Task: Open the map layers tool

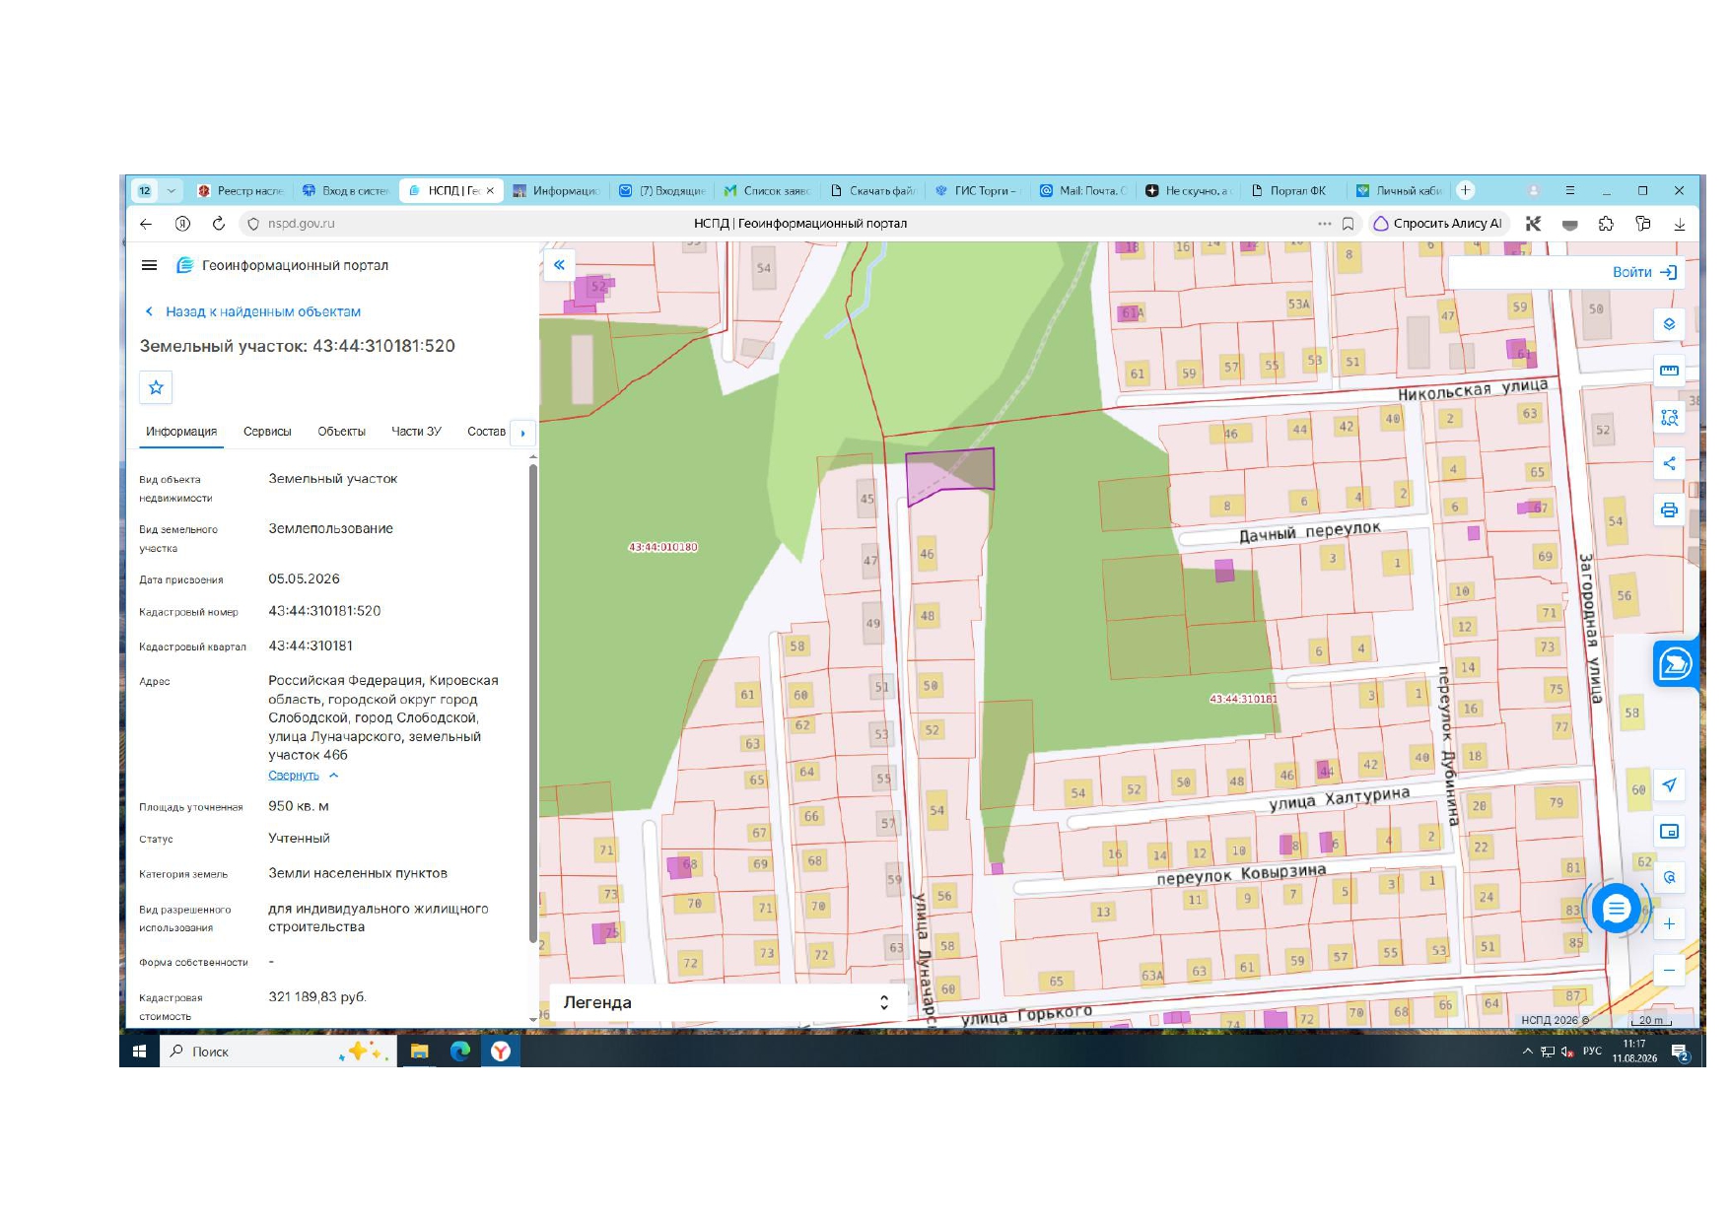Action: pos(1669,324)
